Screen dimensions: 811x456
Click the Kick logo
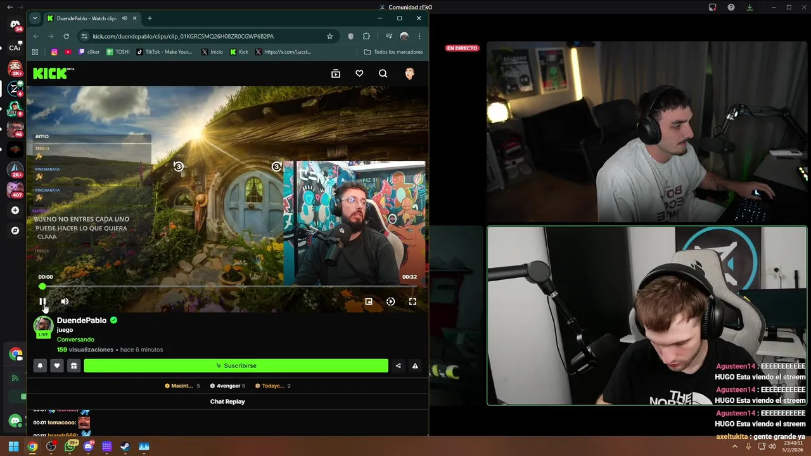tap(53, 73)
